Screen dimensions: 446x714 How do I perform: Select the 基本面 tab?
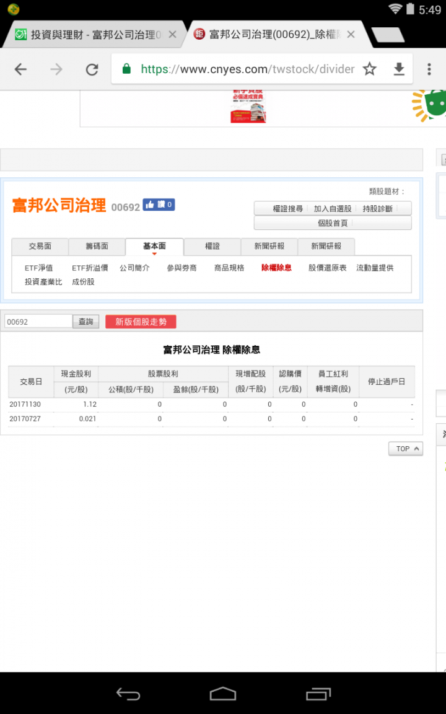(x=154, y=246)
